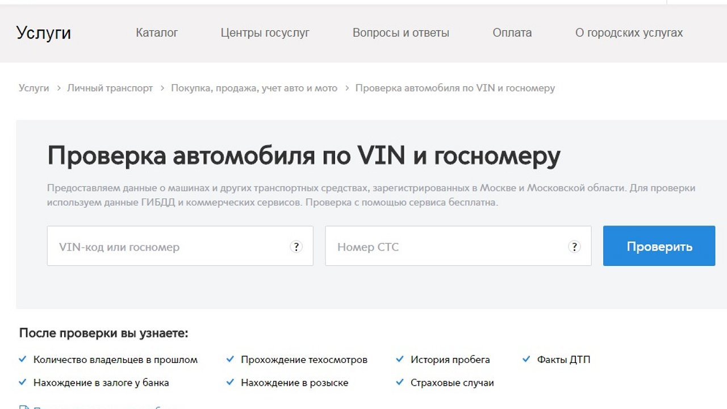Select Оплата in the top navigation
The width and height of the screenshot is (727, 409).
[512, 33]
